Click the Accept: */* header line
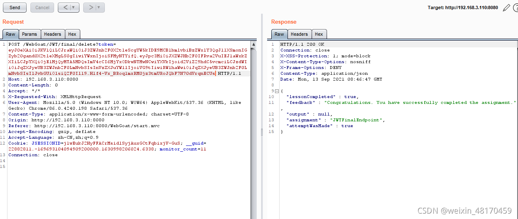The image size is (518, 219). click(x=24, y=91)
